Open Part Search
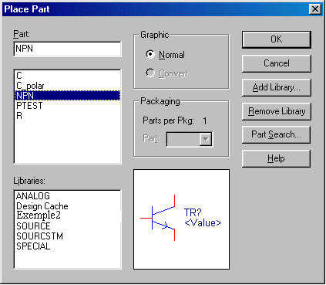The image size is (326, 285). point(277,134)
